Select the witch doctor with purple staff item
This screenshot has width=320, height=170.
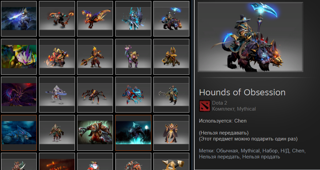(133, 57)
